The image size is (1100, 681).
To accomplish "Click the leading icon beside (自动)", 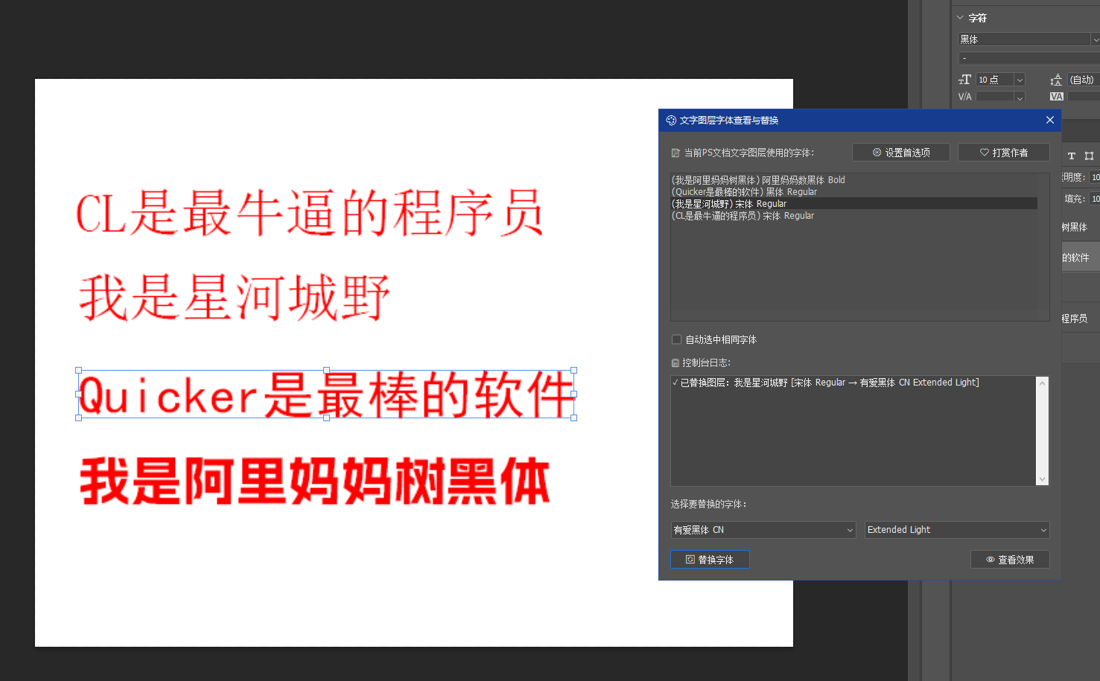I will 1056,80.
